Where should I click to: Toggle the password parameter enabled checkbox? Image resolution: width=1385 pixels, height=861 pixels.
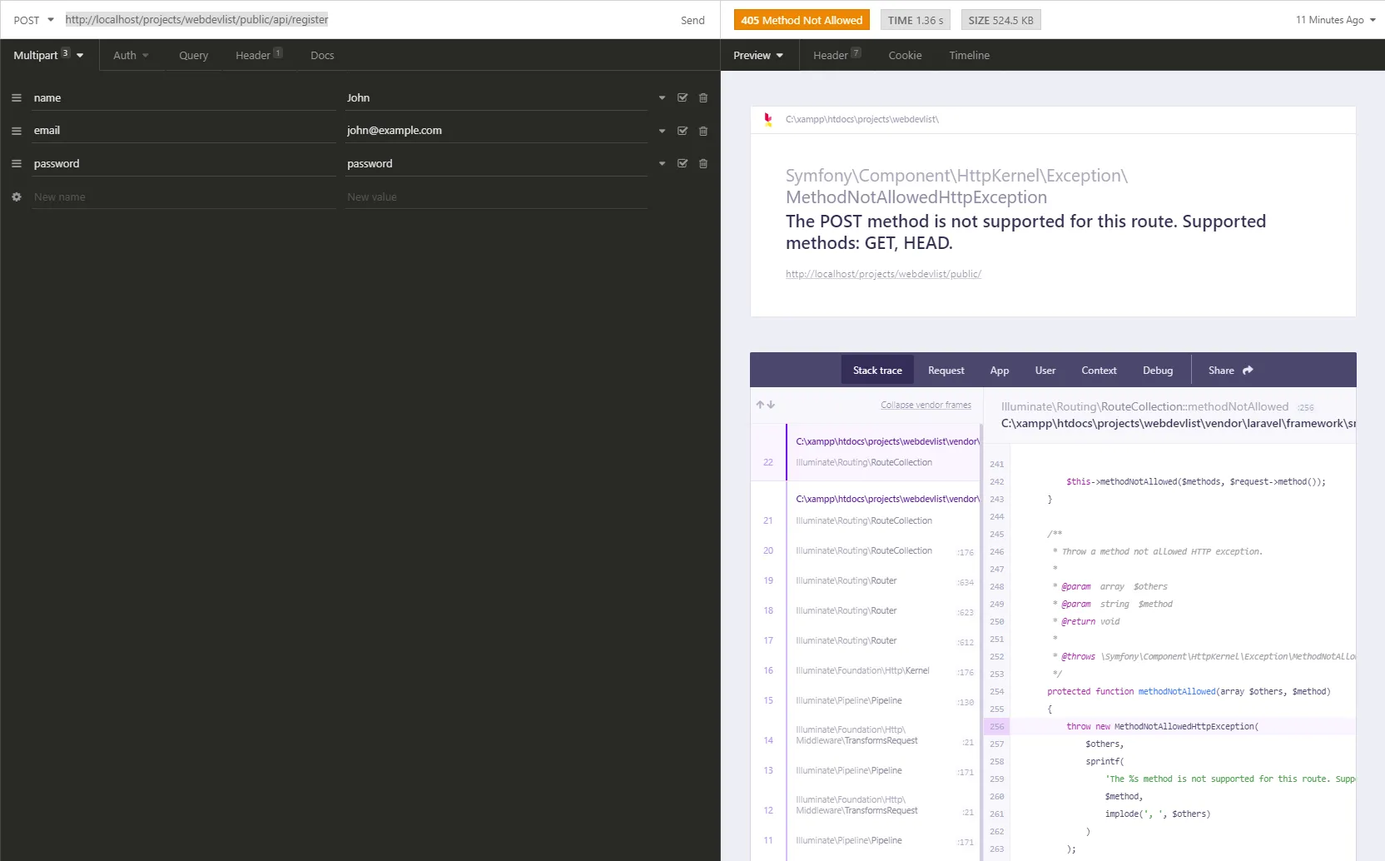click(683, 164)
